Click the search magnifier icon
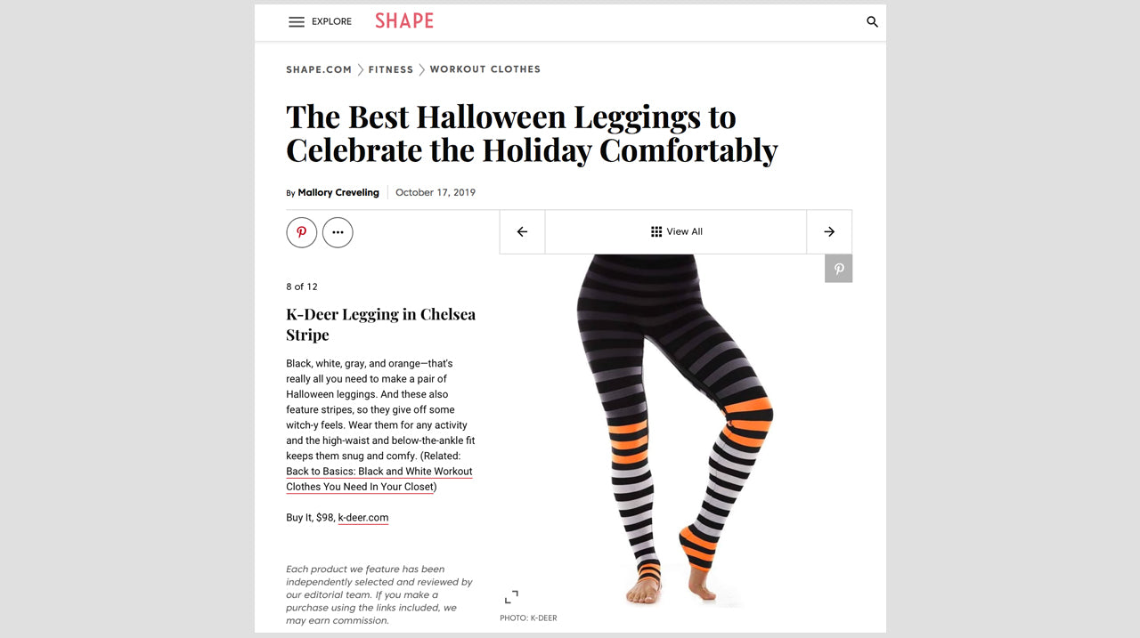Image resolution: width=1140 pixels, height=638 pixels. [x=873, y=22]
